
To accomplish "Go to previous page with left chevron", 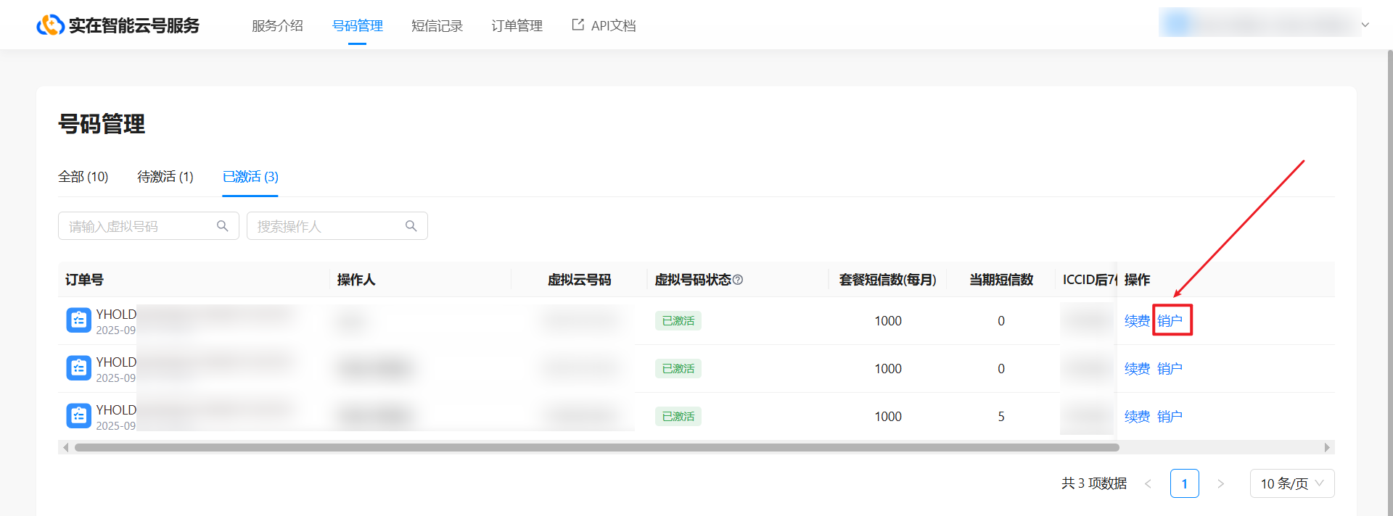I will click(1148, 483).
